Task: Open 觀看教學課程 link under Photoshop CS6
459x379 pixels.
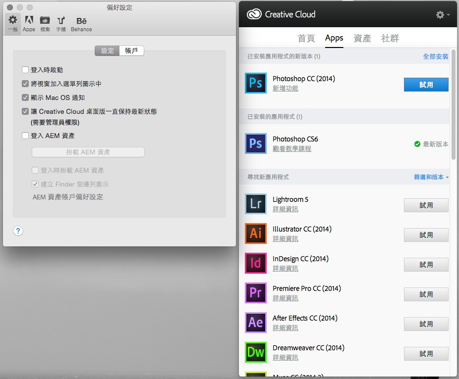Action: [x=292, y=149]
